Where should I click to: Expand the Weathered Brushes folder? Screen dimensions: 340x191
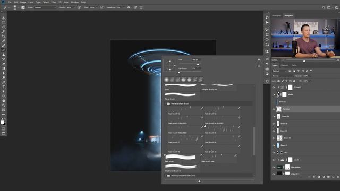click(166, 176)
